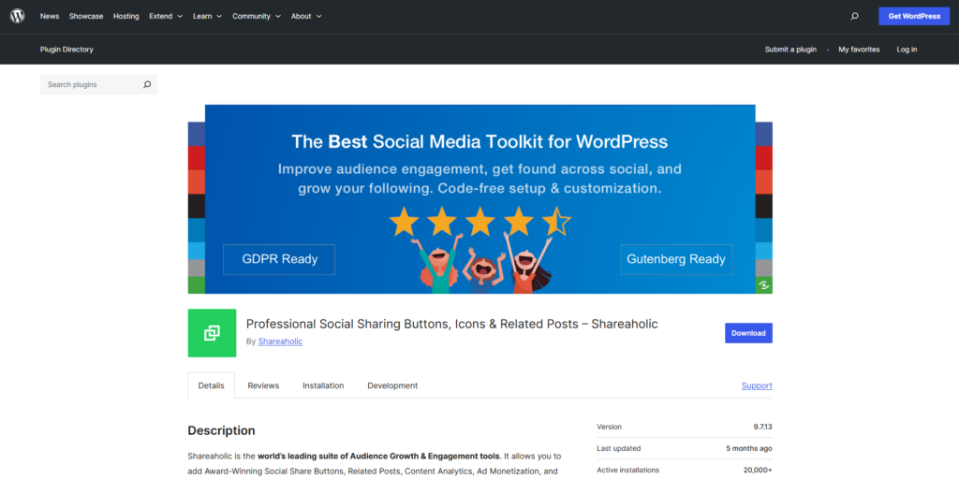This screenshot has height=479, width=959.
Task: Click the plugin banner image
Action: pos(480,199)
